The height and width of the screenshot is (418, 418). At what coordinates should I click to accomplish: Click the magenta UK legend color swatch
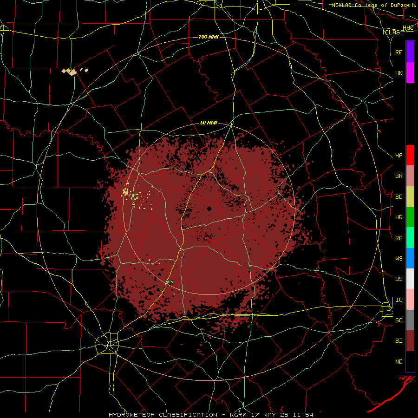[x=410, y=73]
